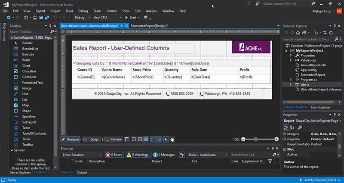Click the feedback icon in title bar
Screen dimensions: 344x183
pos(258,4)
